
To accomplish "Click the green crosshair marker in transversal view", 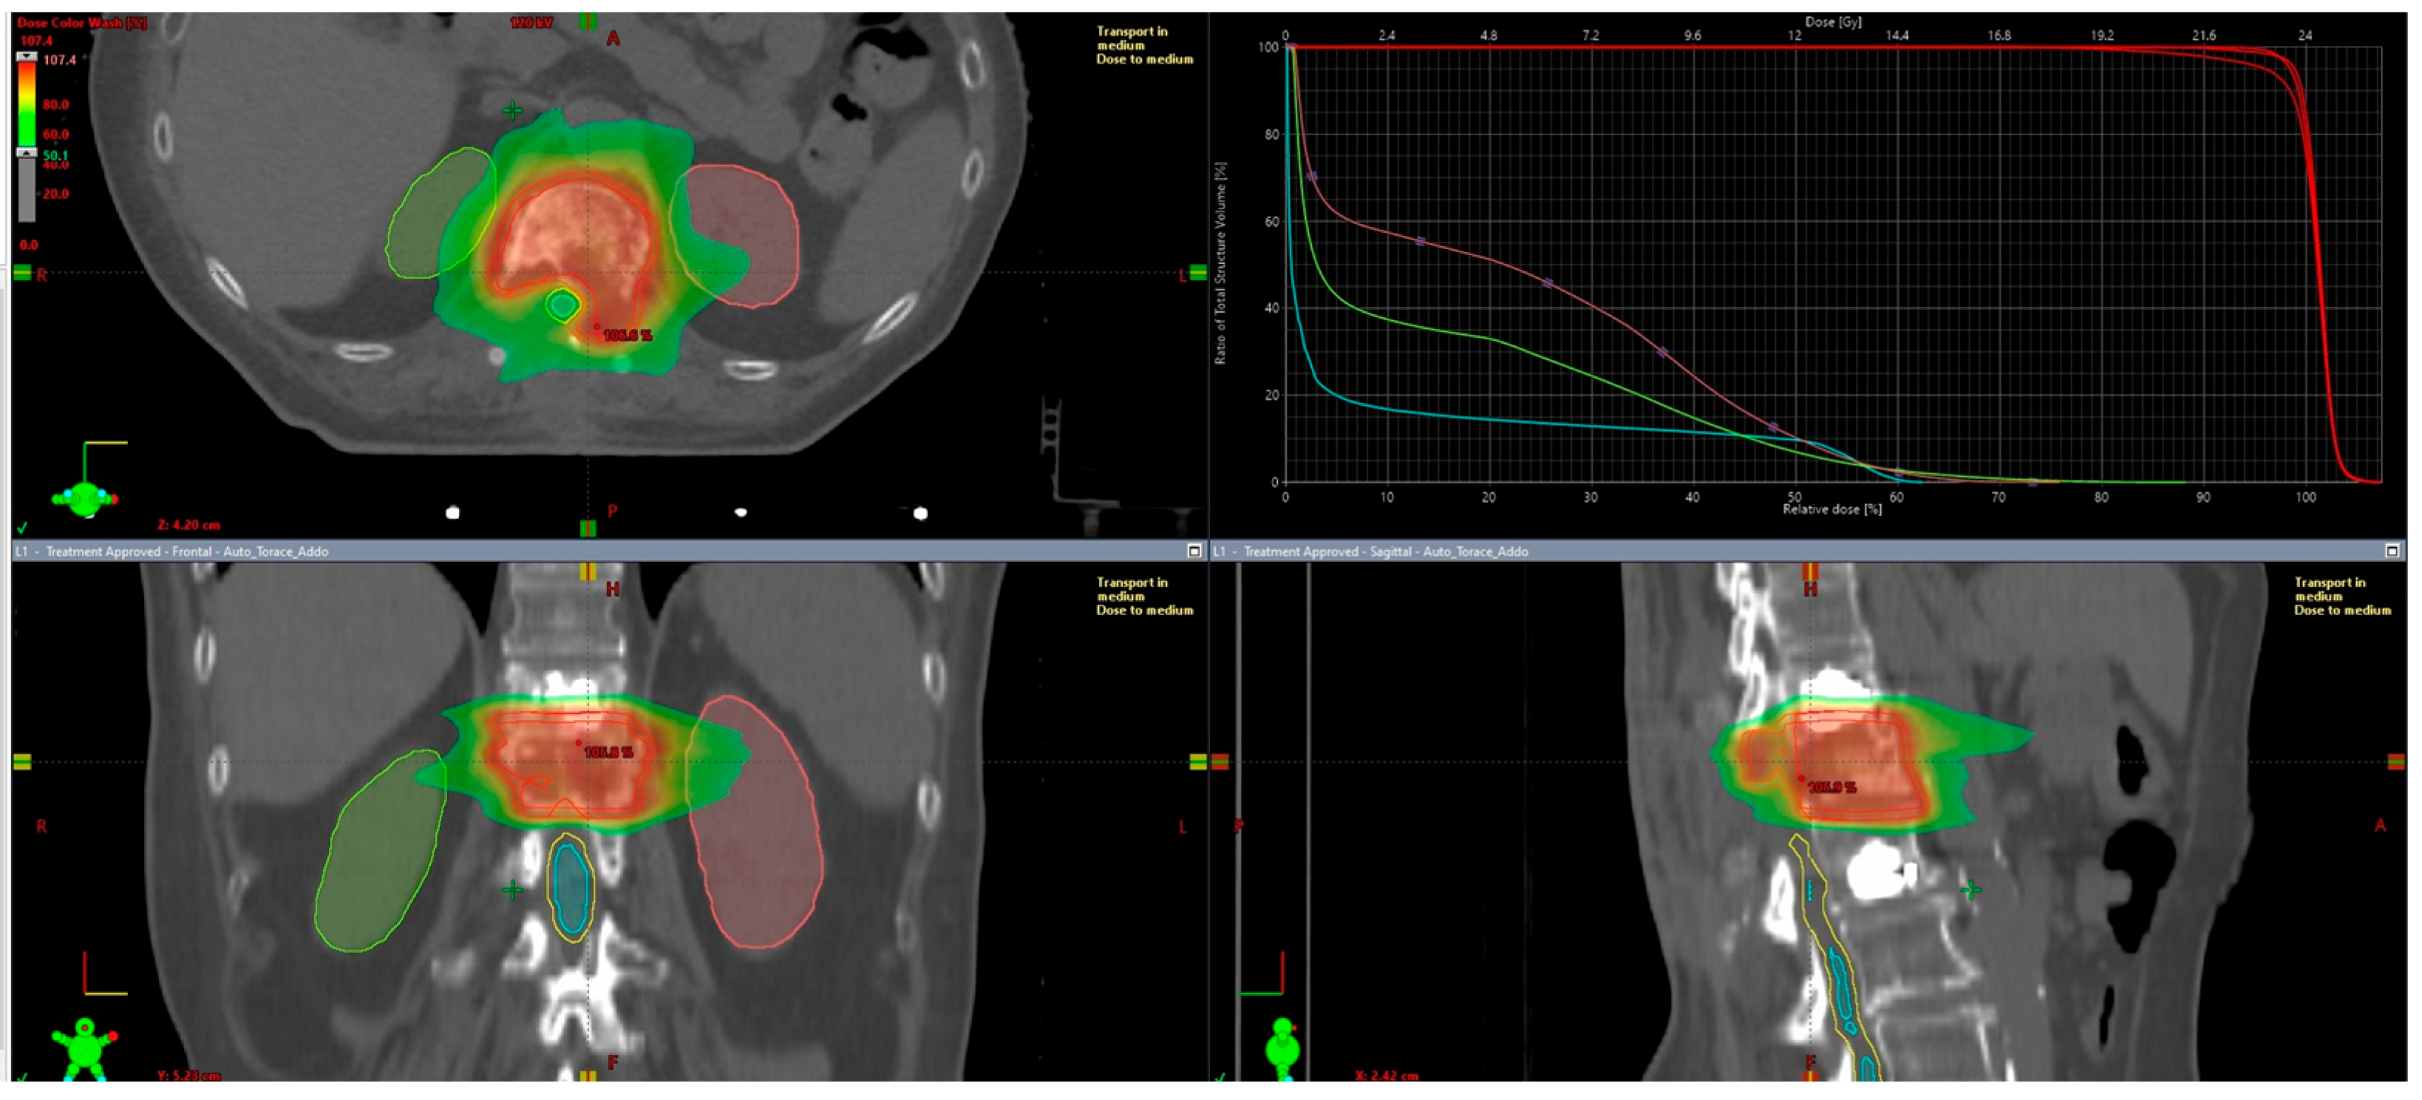I will [512, 111].
